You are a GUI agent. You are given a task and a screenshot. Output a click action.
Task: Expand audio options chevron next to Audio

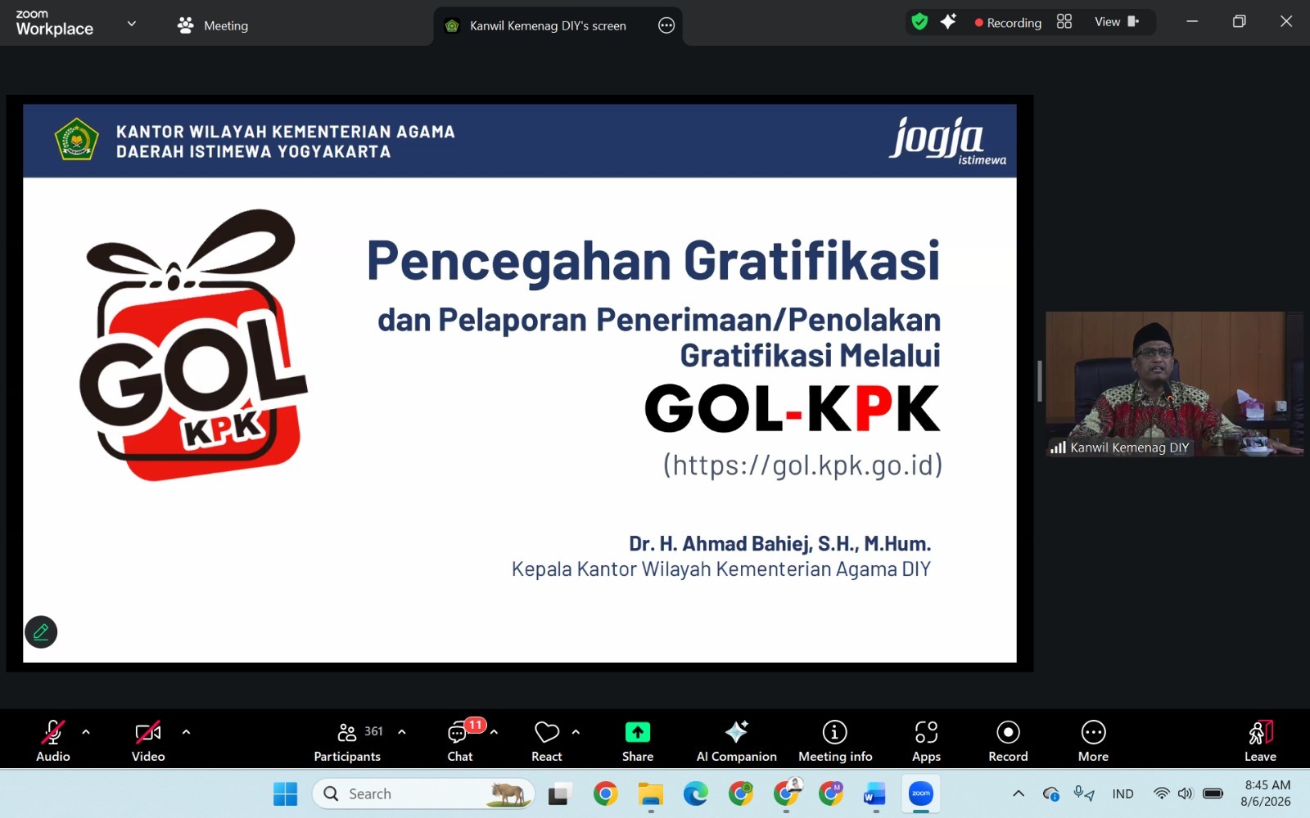coord(86,732)
